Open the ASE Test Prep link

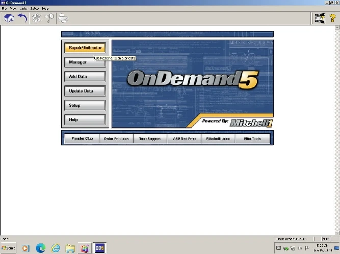184,139
